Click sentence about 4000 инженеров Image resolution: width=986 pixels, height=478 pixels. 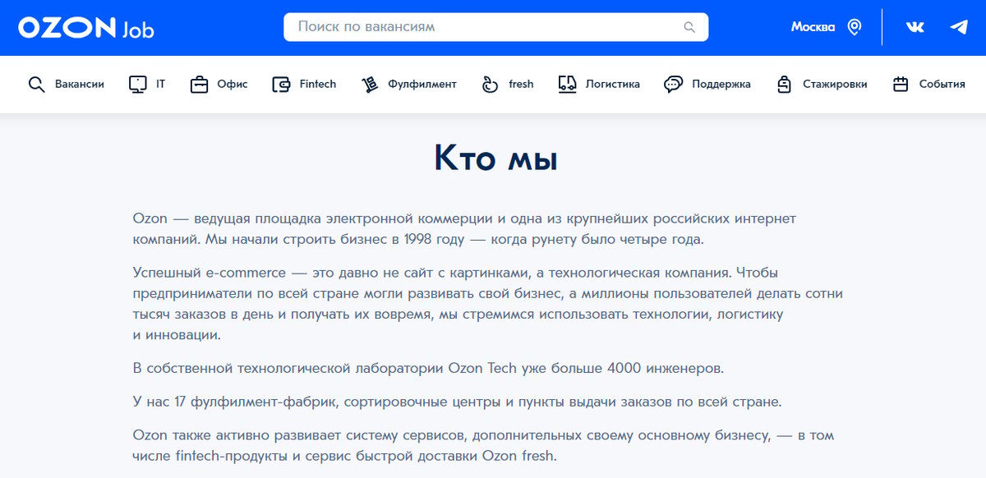point(428,368)
